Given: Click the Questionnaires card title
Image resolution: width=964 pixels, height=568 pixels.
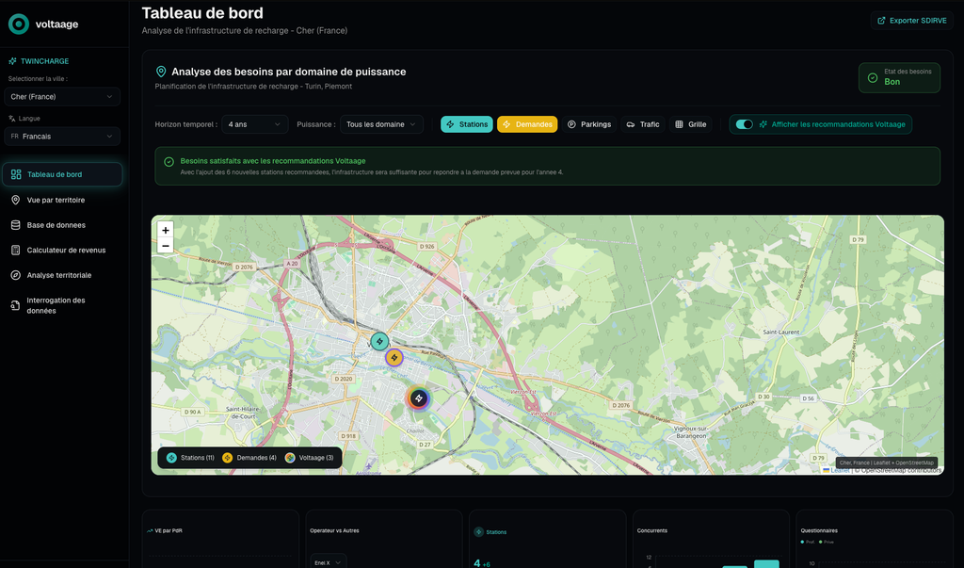Looking at the screenshot, I should [819, 530].
